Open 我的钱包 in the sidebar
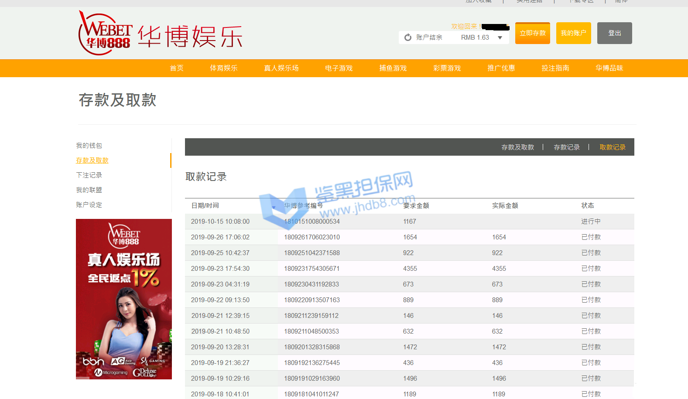This screenshot has width=688, height=399. click(89, 146)
